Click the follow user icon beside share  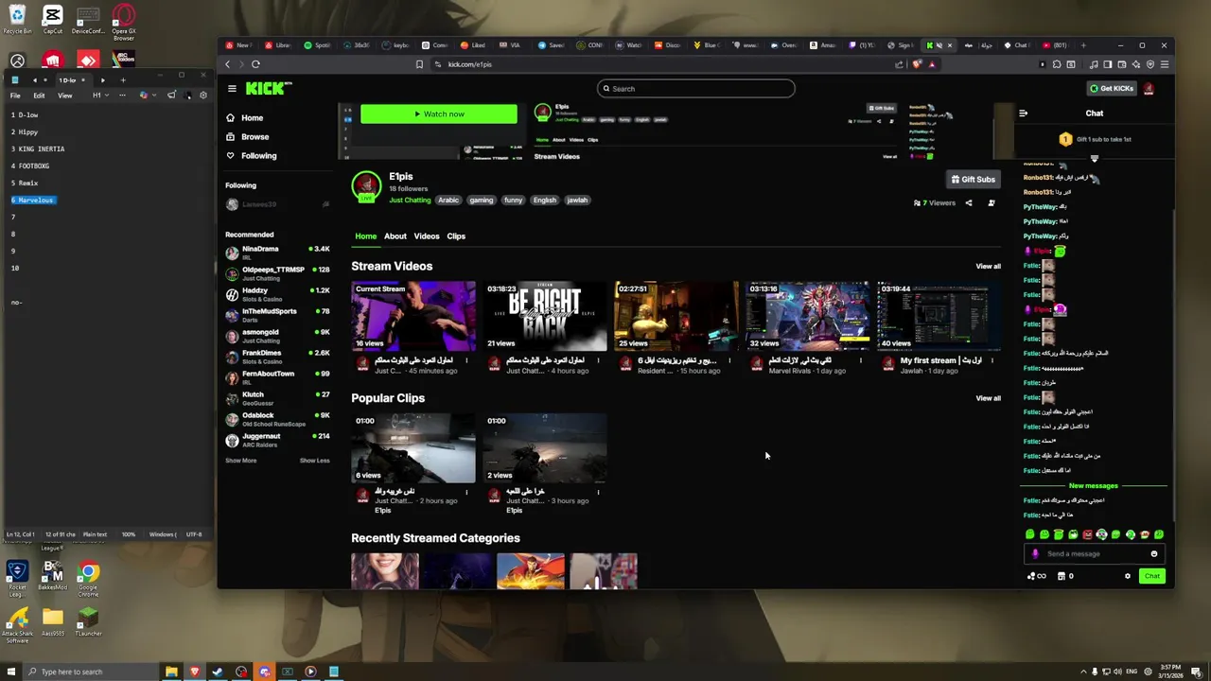pyautogui.click(x=992, y=203)
